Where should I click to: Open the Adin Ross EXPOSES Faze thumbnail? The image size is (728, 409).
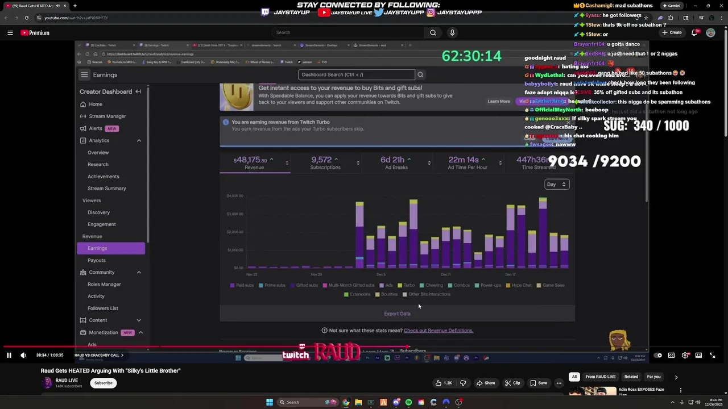coord(593,391)
